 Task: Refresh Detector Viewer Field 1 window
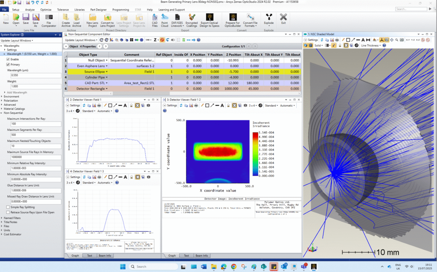(84, 106)
